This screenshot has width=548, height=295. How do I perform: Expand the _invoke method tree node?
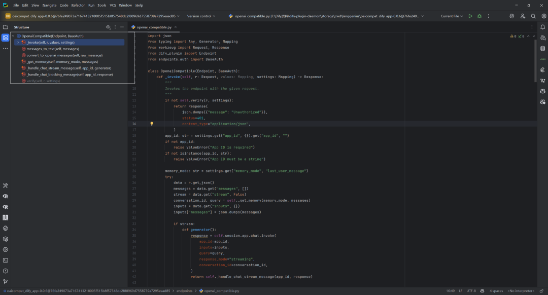pos(18,42)
